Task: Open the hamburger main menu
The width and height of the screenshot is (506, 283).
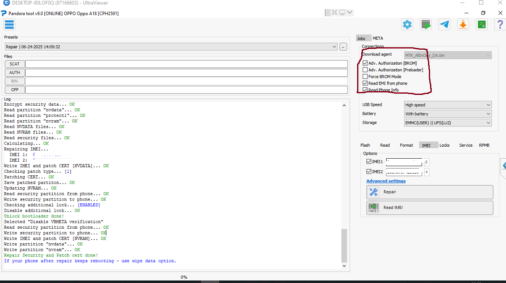Action: tap(9, 24)
